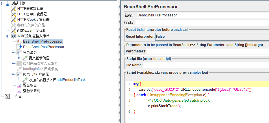This screenshot has width=269, height=123.
Task: Collapse the try block fold marker
Action: point(132,84)
